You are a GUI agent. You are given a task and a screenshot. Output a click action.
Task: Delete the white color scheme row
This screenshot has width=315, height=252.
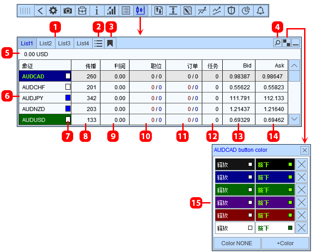301,228
